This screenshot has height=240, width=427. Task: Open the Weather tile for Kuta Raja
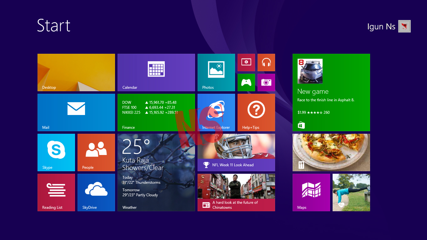[156, 172]
